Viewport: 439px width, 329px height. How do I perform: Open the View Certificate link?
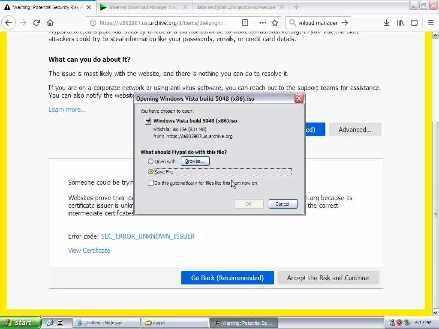click(x=89, y=250)
